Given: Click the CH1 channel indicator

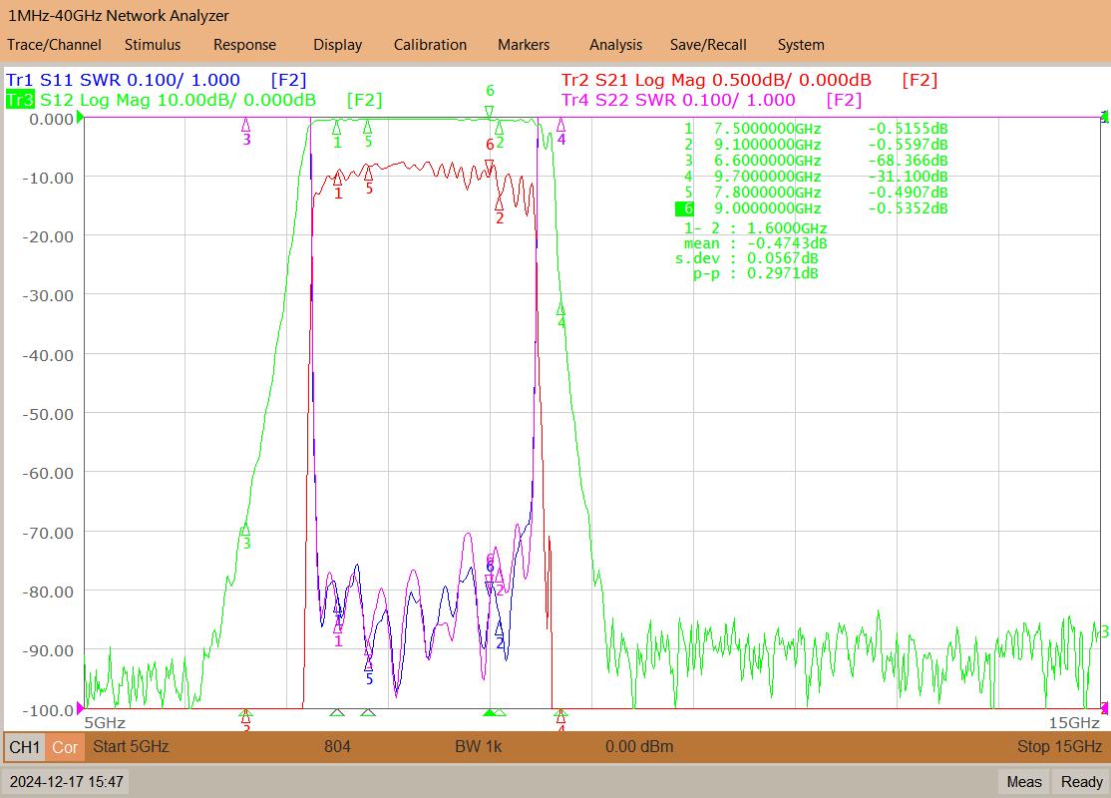Looking at the screenshot, I should (25, 747).
